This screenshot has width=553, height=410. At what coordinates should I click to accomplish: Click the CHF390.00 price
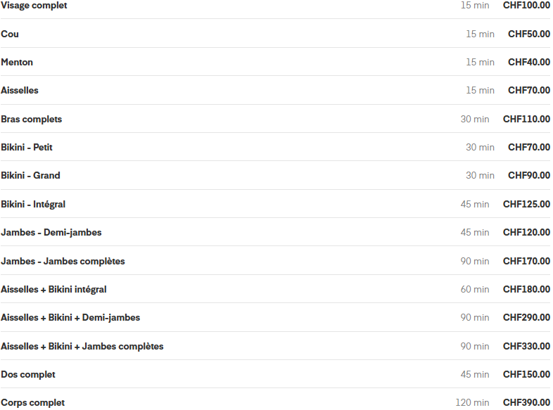(x=526, y=403)
